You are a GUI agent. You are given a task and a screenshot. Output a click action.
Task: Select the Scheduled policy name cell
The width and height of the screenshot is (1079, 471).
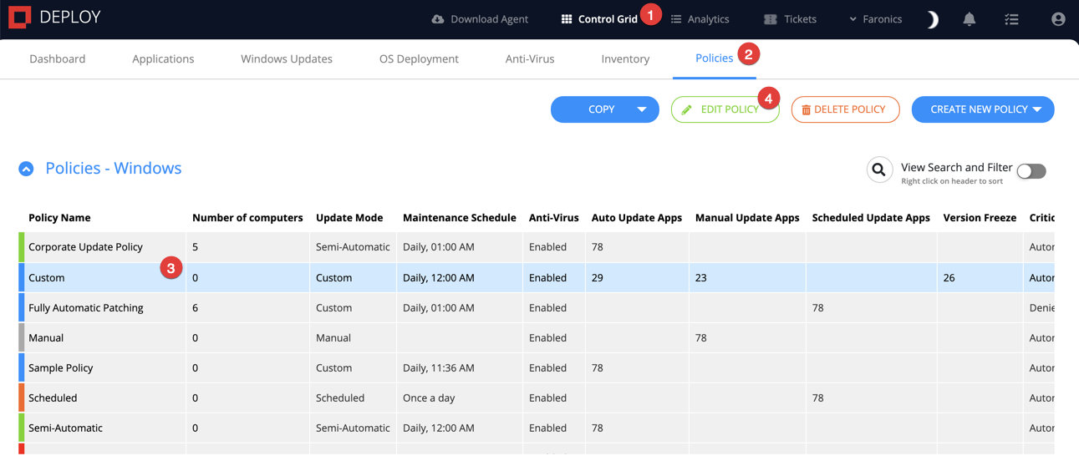click(104, 398)
